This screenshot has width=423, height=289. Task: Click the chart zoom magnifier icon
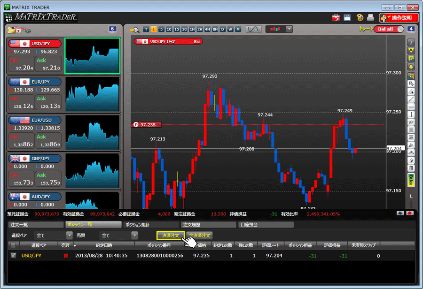coord(134,30)
